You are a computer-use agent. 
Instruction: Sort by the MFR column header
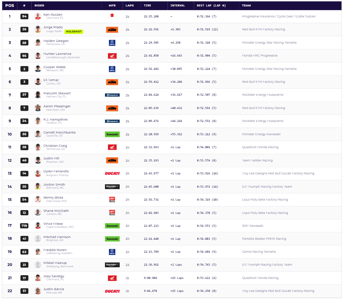click(112, 5)
